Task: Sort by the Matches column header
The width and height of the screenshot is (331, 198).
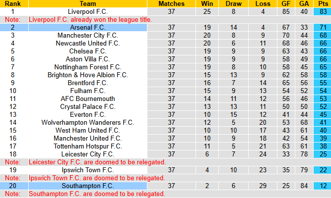Action: 171,3
